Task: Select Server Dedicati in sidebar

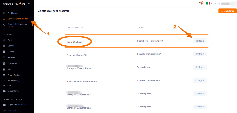Action: point(15,75)
